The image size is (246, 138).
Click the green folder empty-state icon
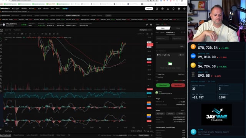tap(170, 64)
